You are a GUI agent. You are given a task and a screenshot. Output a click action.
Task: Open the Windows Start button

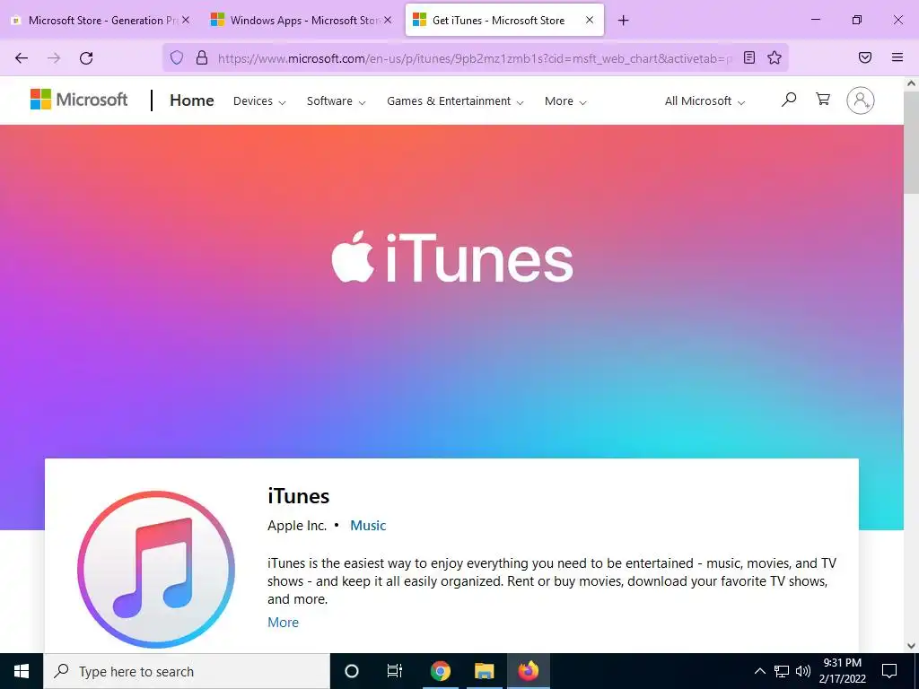[22, 671]
